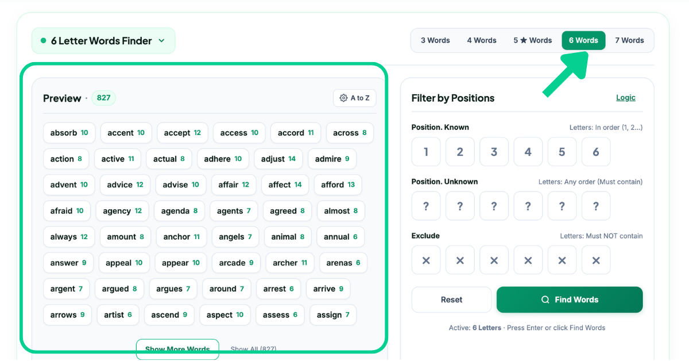Click the known position 2 letter box
Viewport: 689px width, 361px height.
click(460, 152)
